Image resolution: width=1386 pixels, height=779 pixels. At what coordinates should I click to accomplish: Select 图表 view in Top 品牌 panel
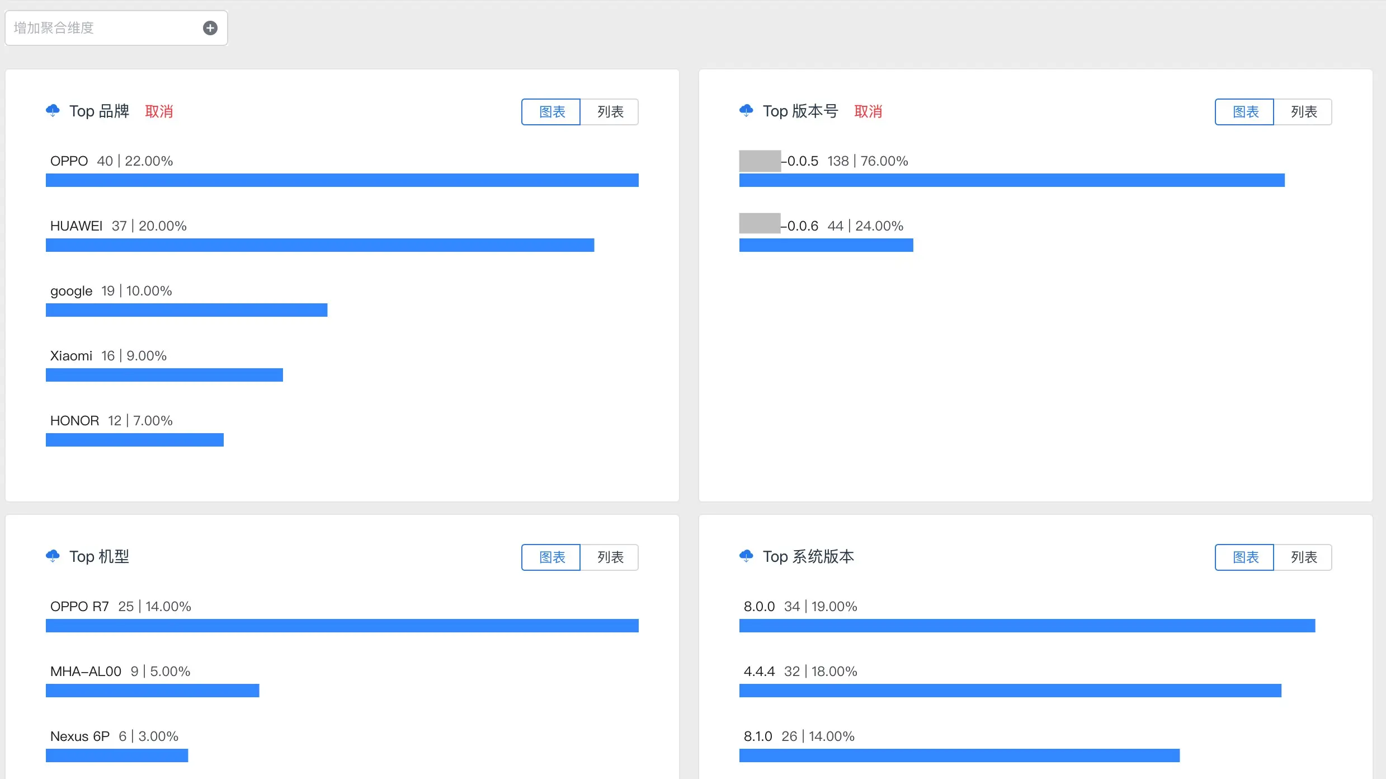(551, 112)
